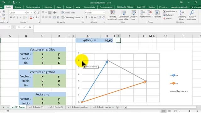Image resolution: width=201 pixels, height=113 pixels.
Task: Open Dar formato como tabla
Action: click(x=124, y=15)
